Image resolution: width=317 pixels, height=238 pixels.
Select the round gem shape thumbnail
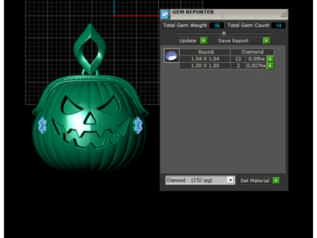172,56
